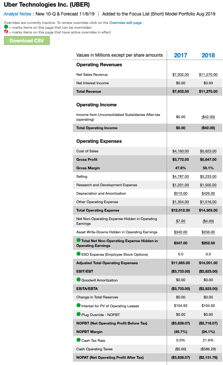The width and height of the screenshot is (223, 365).
Task: Click 2018 Income from Unconsolidated Subsidiaries value ($42.00)
Action: coord(208,117)
